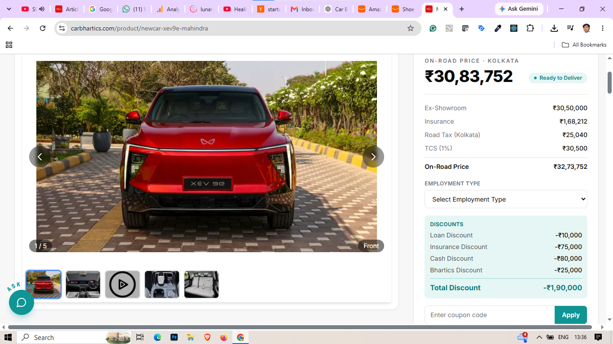The width and height of the screenshot is (613, 344).
Task: Switch to the Y Combinator startup tab
Action: pyautogui.click(x=269, y=9)
